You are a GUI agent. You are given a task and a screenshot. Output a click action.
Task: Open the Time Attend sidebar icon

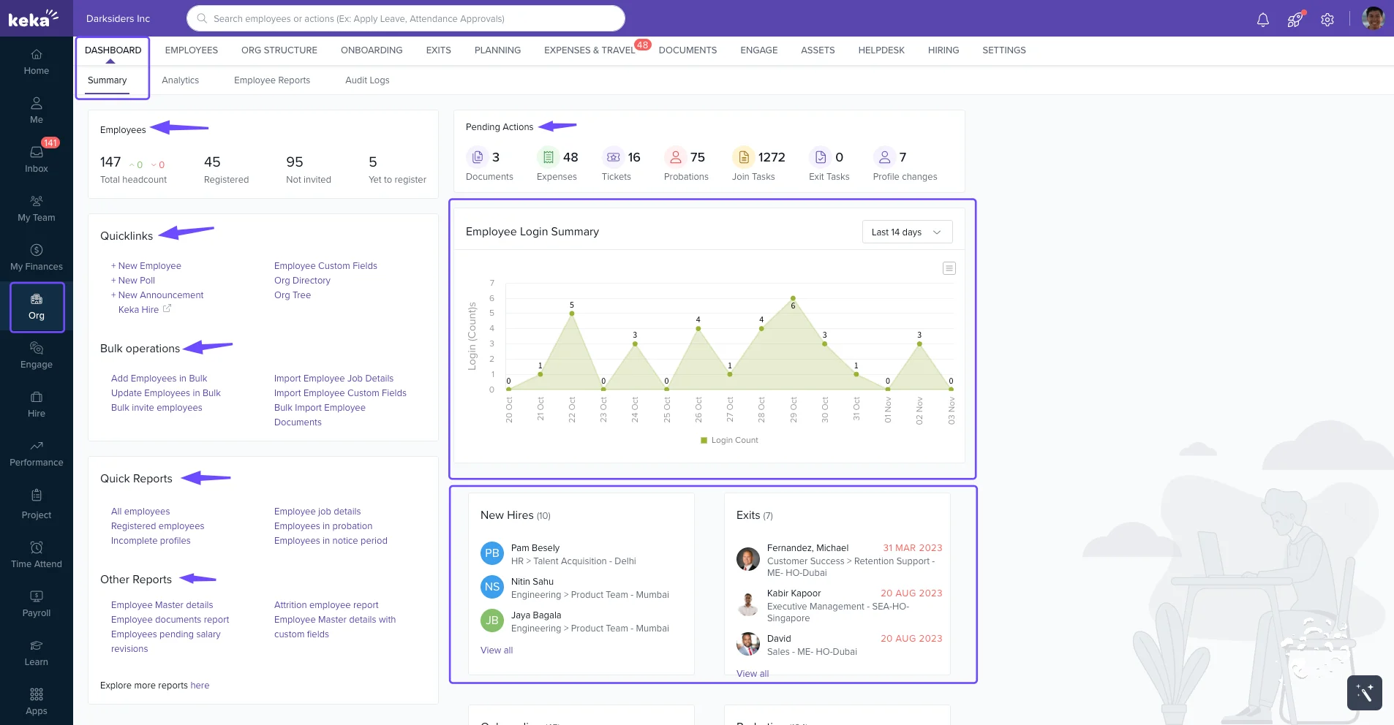(36, 554)
